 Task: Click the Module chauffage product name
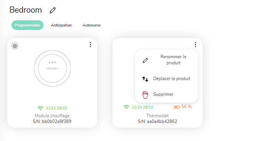[x=52, y=116]
